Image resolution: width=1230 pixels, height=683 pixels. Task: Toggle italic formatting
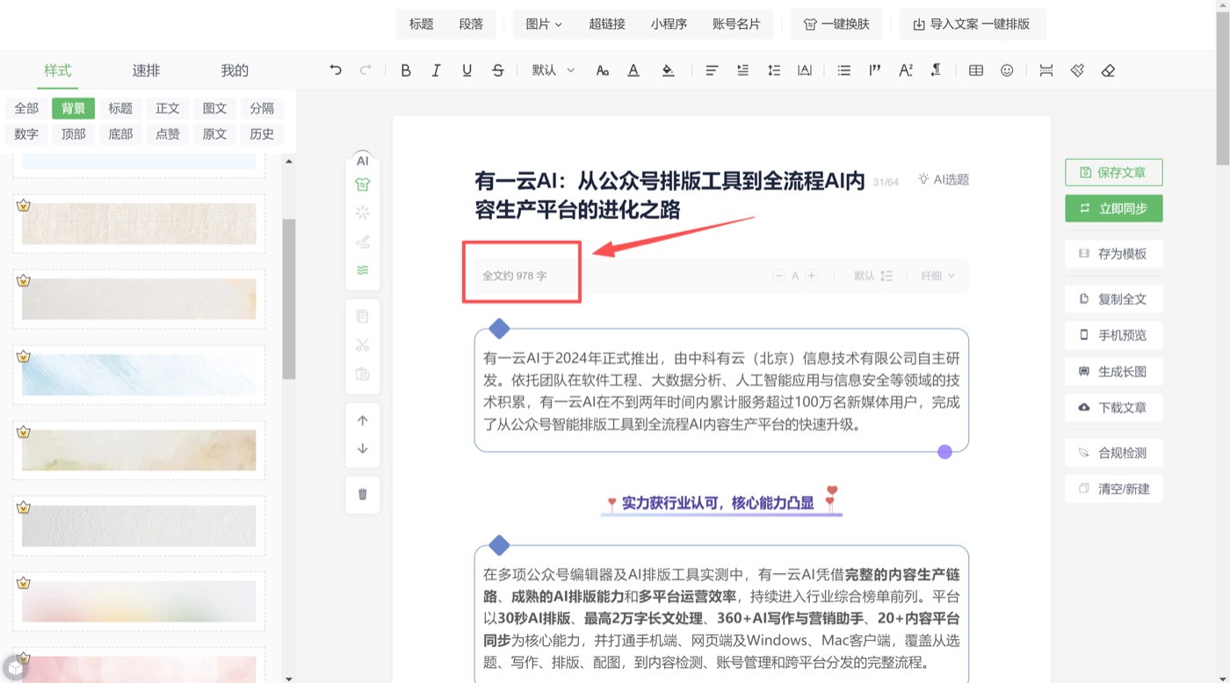point(436,70)
